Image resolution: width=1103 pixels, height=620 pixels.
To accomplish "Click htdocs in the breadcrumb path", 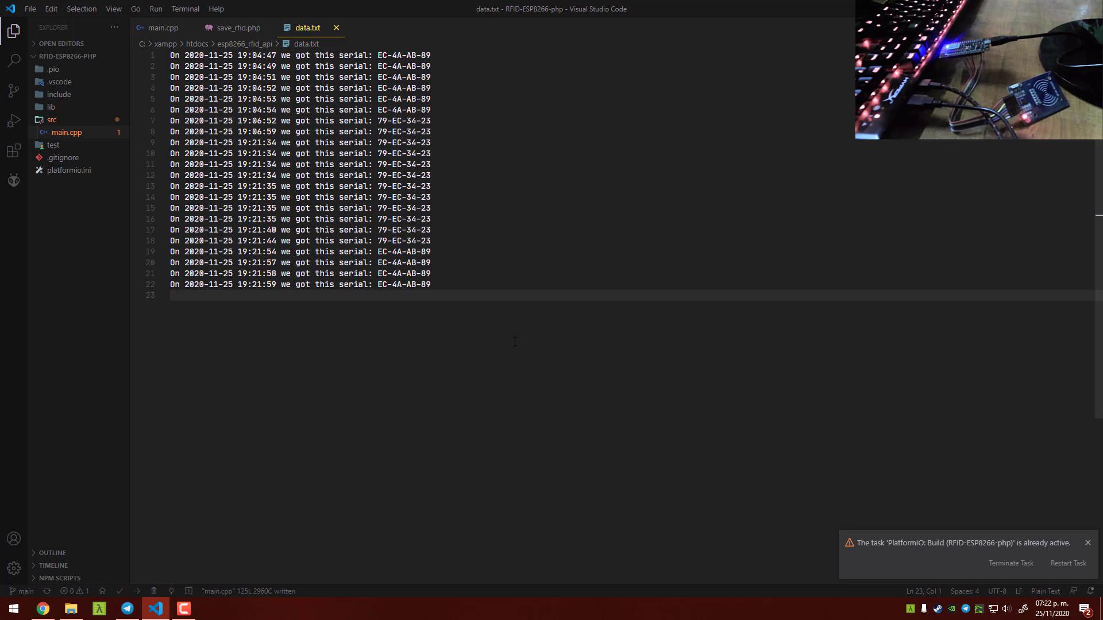I will (x=197, y=44).
